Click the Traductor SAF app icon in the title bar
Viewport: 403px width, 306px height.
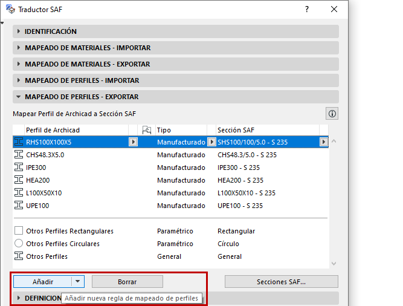coord(10,9)
